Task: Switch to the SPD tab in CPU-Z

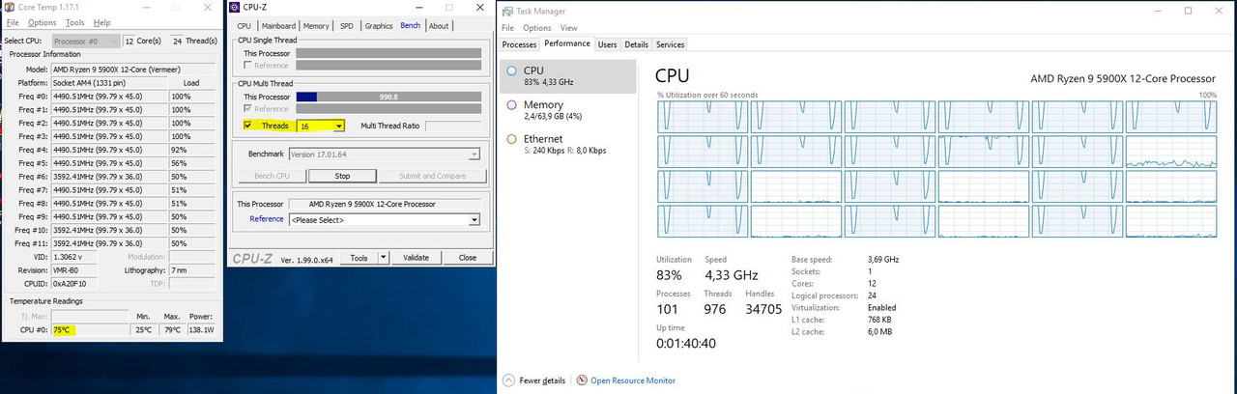Action: pos(346,26)
